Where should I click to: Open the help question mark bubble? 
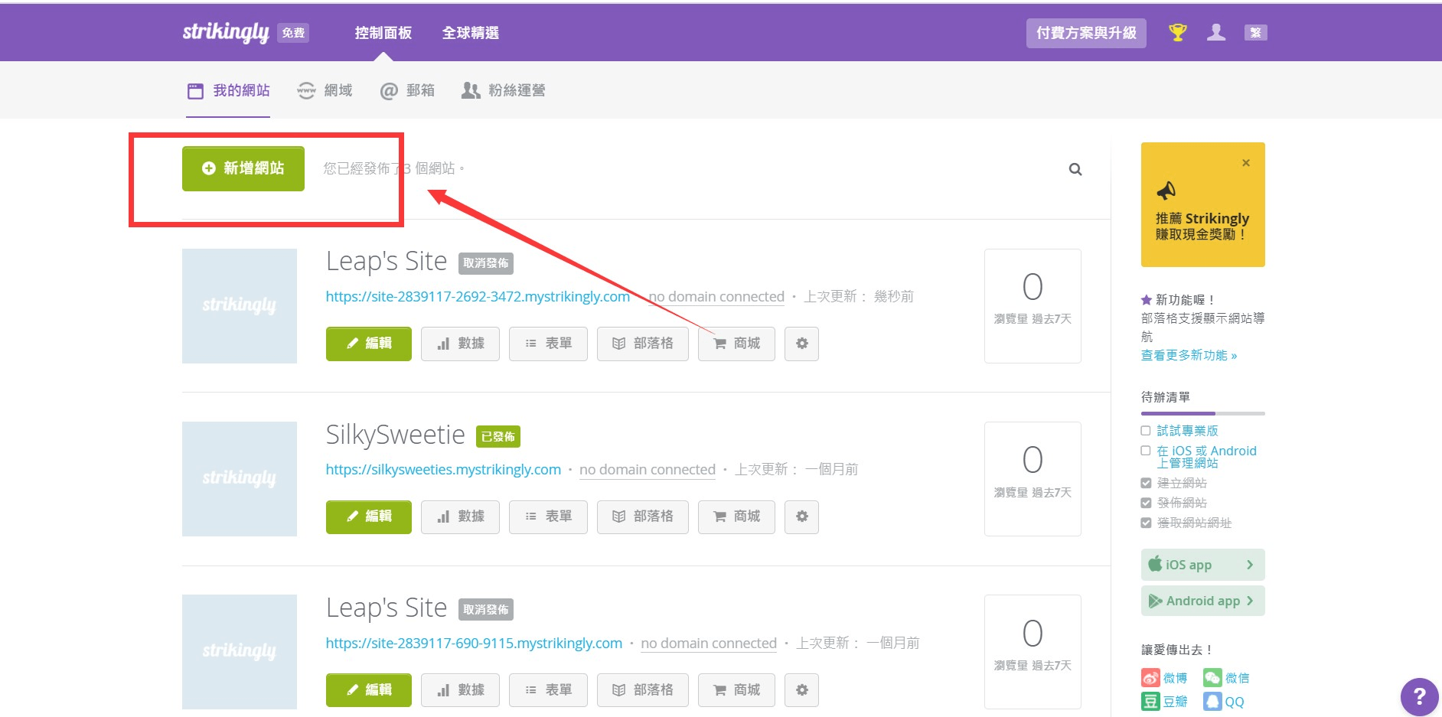1418,696
